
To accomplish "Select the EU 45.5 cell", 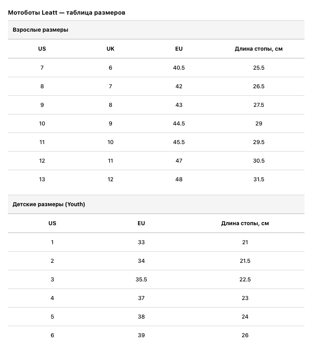I will coord(179,142).
